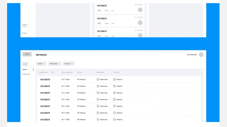Screen dimensions: 227x127
Task: Expand the Менеджер filter dropdown
Action: [54, 64]
